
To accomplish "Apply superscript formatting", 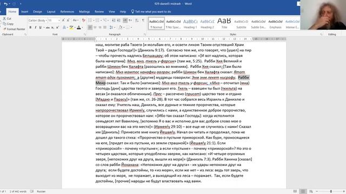I will [x=57, y=27].
